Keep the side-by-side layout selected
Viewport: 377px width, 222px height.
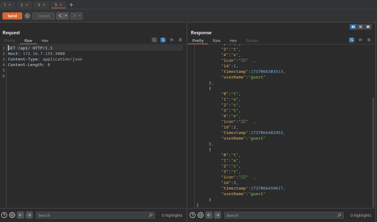(353, 27)
